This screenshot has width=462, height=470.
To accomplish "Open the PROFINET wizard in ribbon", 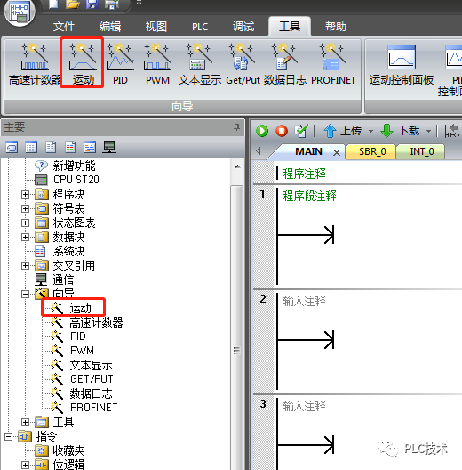I will point(333,63).
